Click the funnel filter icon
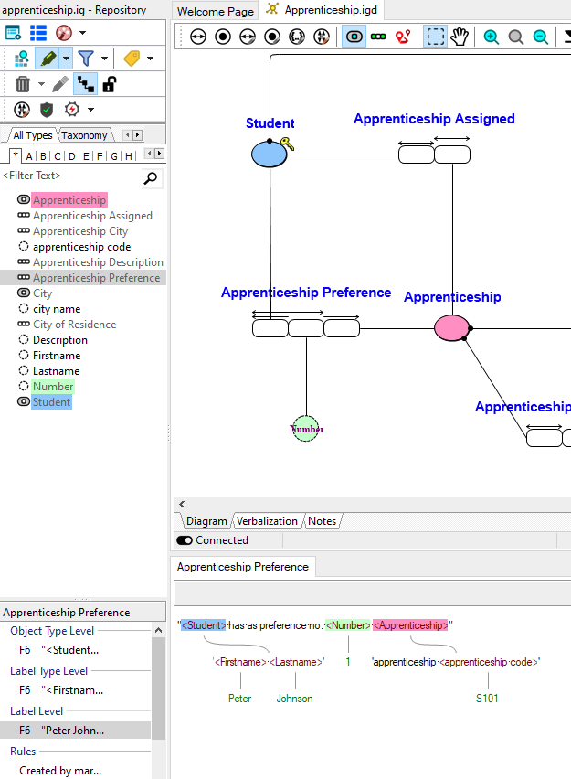Viewport: 571px width, 779px height. (x=86, y=59)
